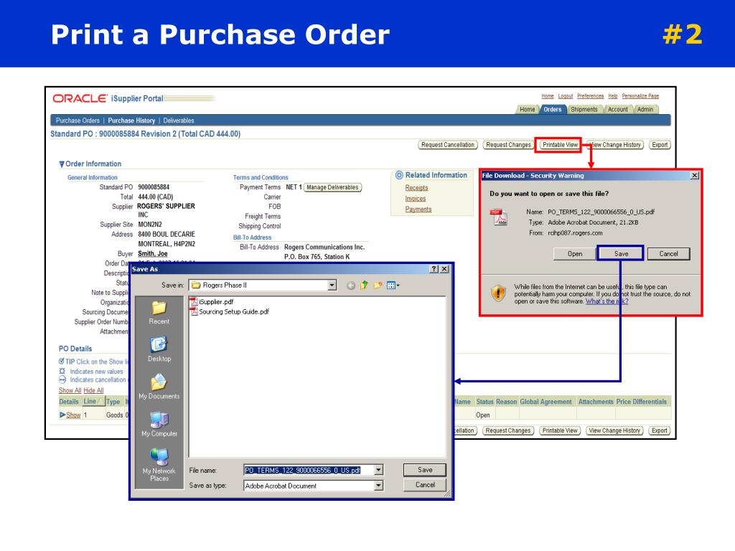Click Cancel in the Save As dialog
Image resolution: width=735 pixels, height=551 pixels.
425,485
